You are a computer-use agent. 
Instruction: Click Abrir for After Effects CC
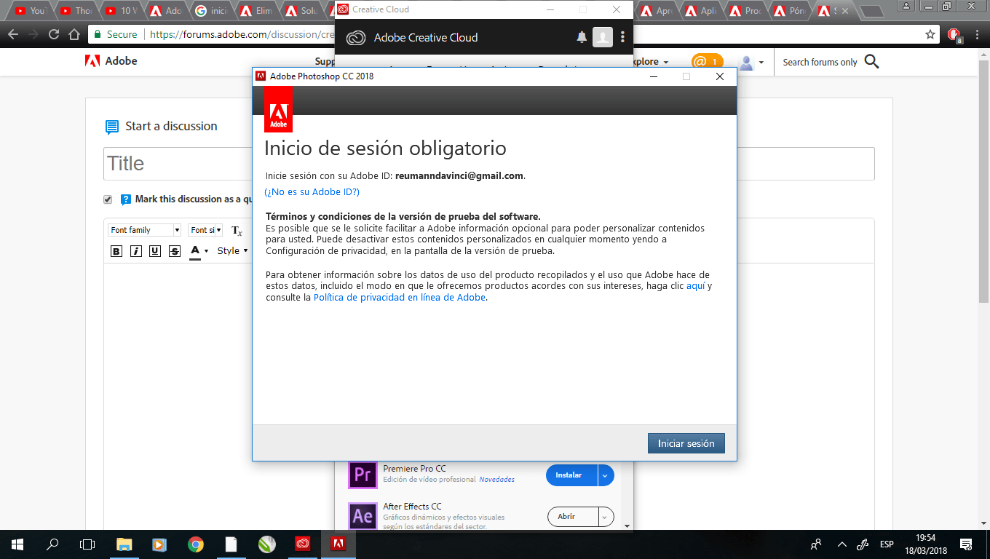pos(572,517)
